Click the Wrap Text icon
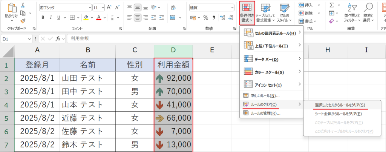This screenshot has height=152, width=386. (173, 8)
